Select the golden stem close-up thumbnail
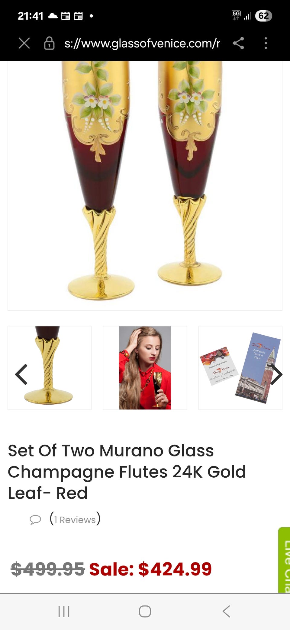 pyautogui.click(x=50, y=368)
